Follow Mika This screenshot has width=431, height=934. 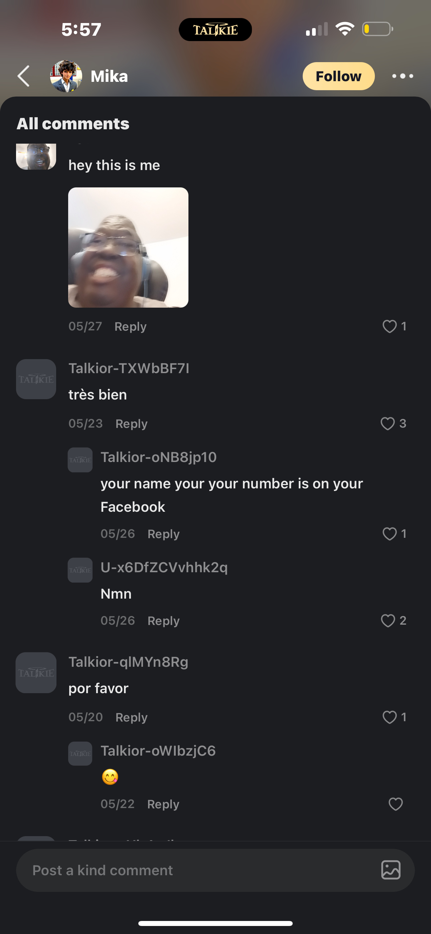coord(338,76)
